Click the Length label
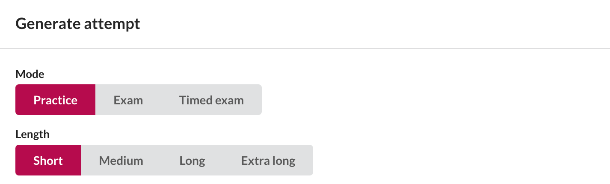Viewport: 610px width, 184px height. (x=33, y=135)
